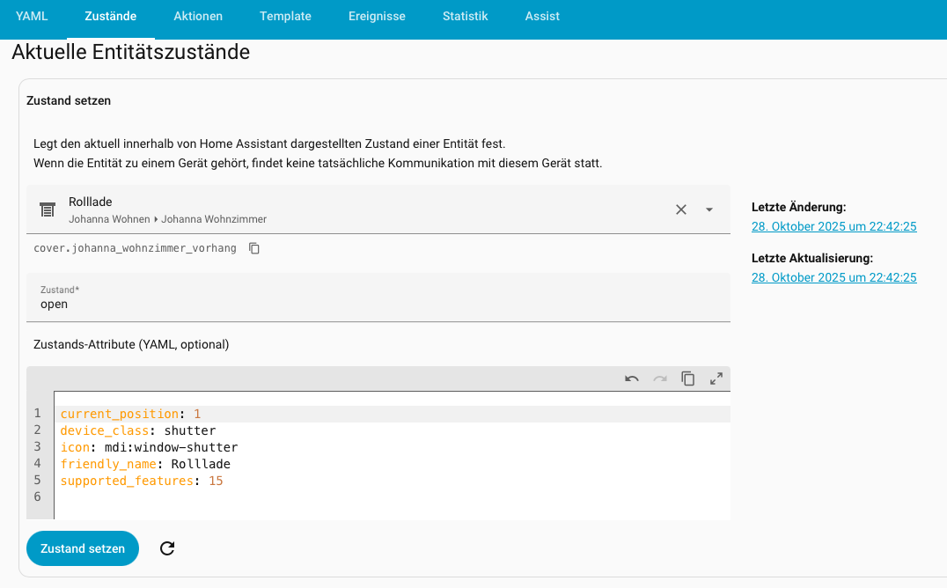This screenshot has width=947, height=588.
Task: Open the Letzte Änderung timestamp link
Action: tap(833, 226)
